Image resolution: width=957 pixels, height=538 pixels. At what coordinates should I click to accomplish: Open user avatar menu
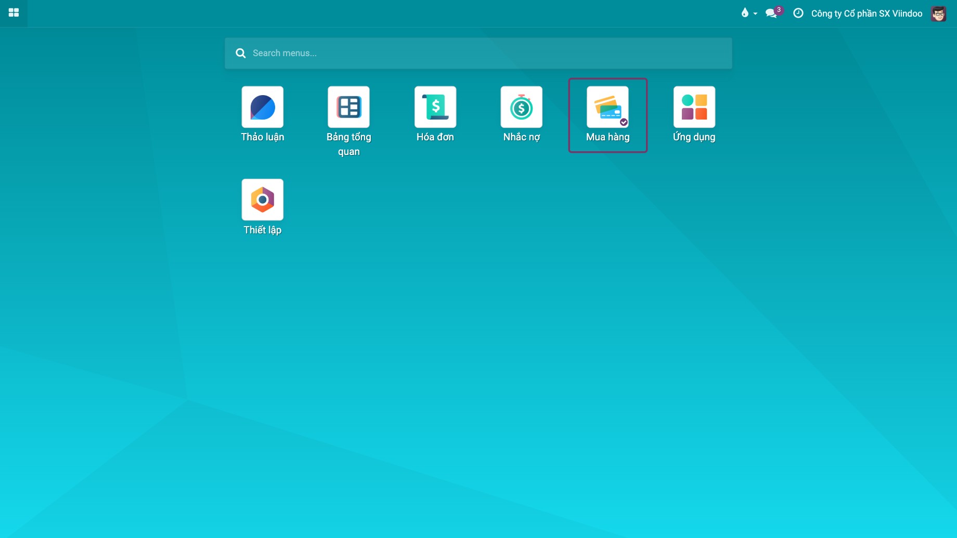click(x=938, y=14)
